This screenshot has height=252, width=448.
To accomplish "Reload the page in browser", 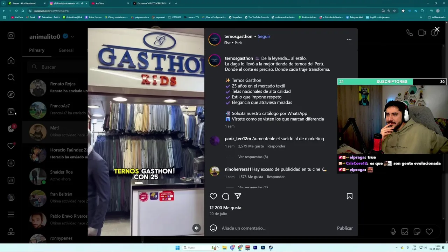I will point(16,11).
